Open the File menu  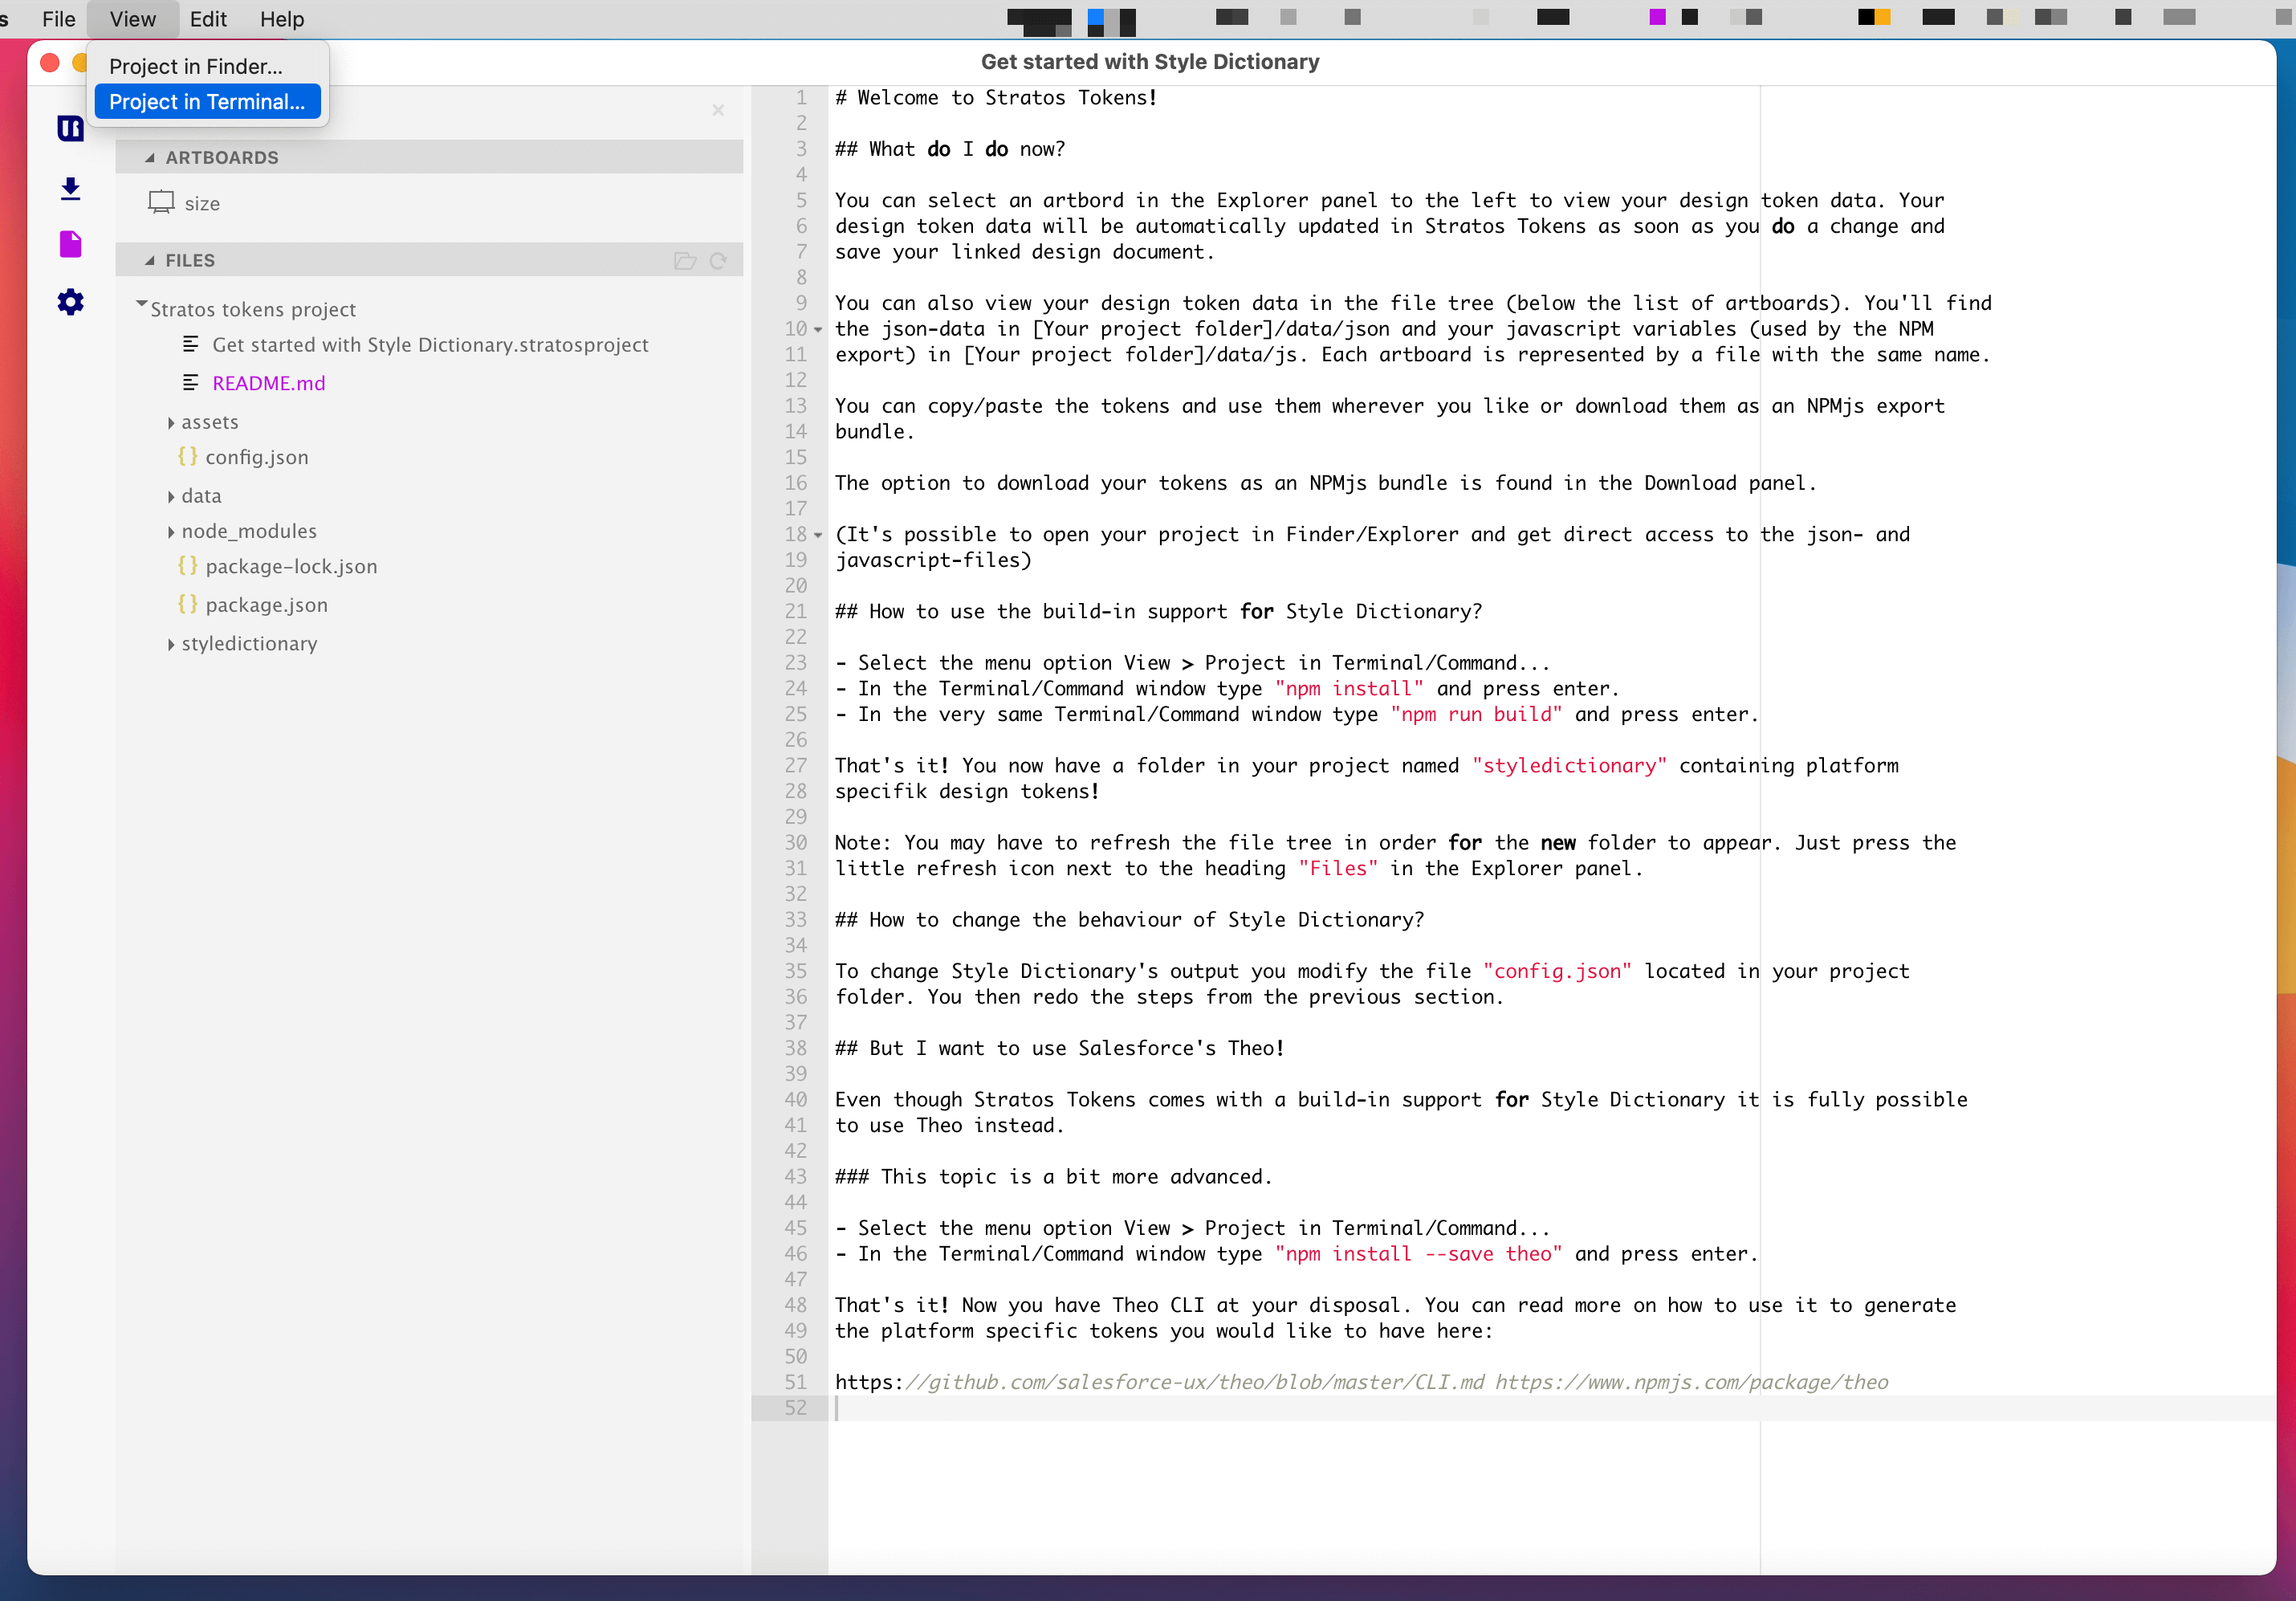(x=58, y=19)
